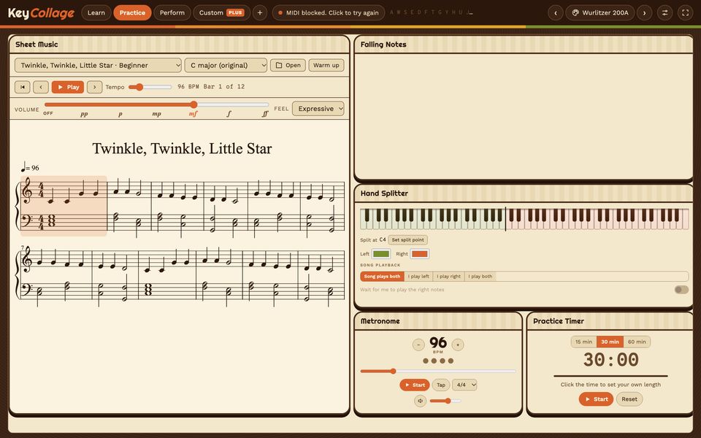Set timer to 15 min
Image resolution: width=701 pixels, height=438 pixels.
(x=583, y=342)
